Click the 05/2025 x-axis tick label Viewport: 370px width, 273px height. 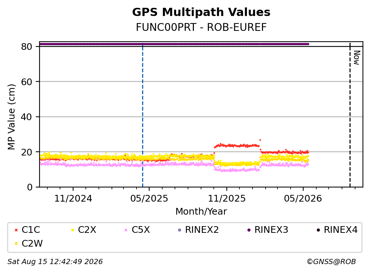pyautogui.click(x=149, y=199)
